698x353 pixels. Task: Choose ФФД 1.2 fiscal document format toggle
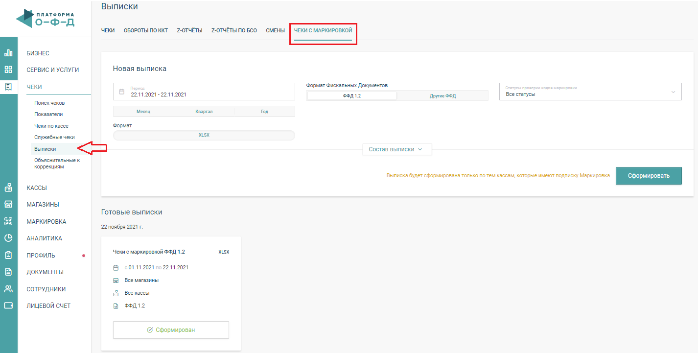tap(352, 96)
